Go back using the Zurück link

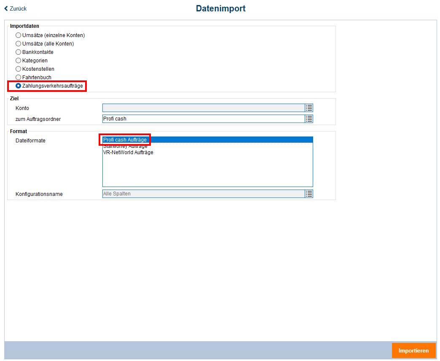(15, 8)
